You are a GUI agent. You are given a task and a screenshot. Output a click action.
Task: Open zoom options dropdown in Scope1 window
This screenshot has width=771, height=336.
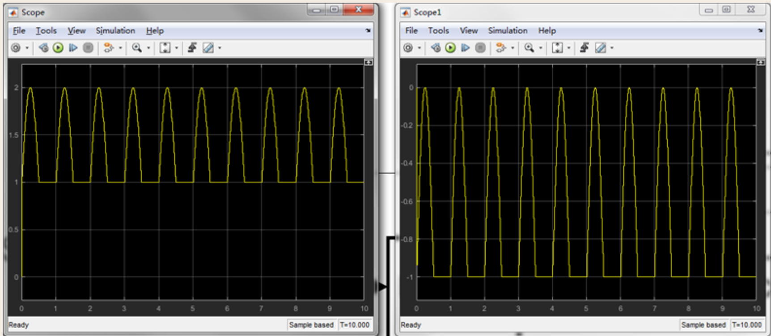tap(541, 48)
